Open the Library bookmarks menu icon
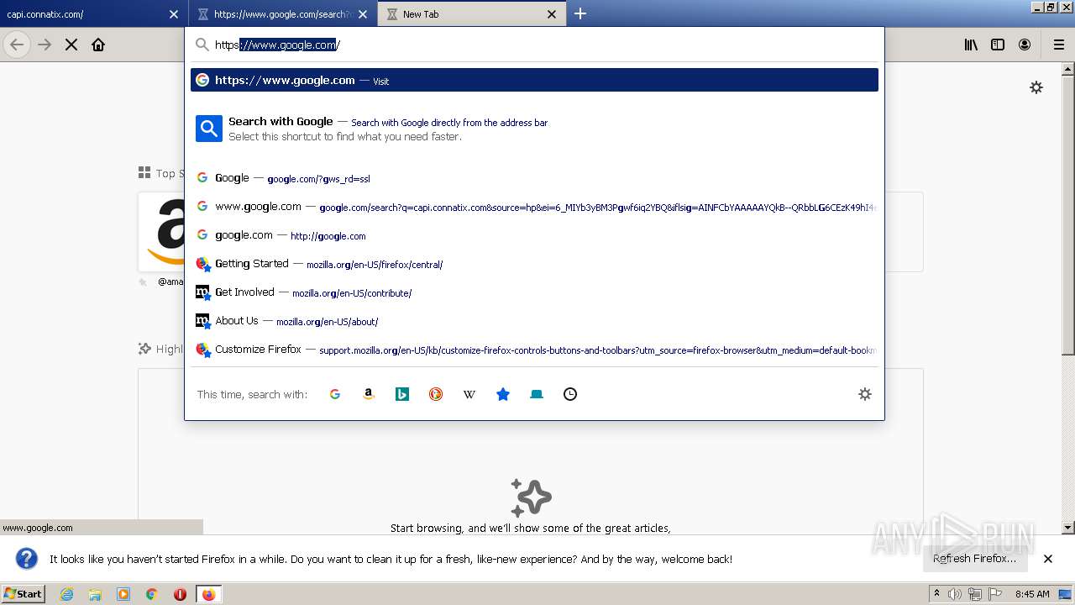The width and height of the screenshot is (1075, 605). (x=971, y=45)
